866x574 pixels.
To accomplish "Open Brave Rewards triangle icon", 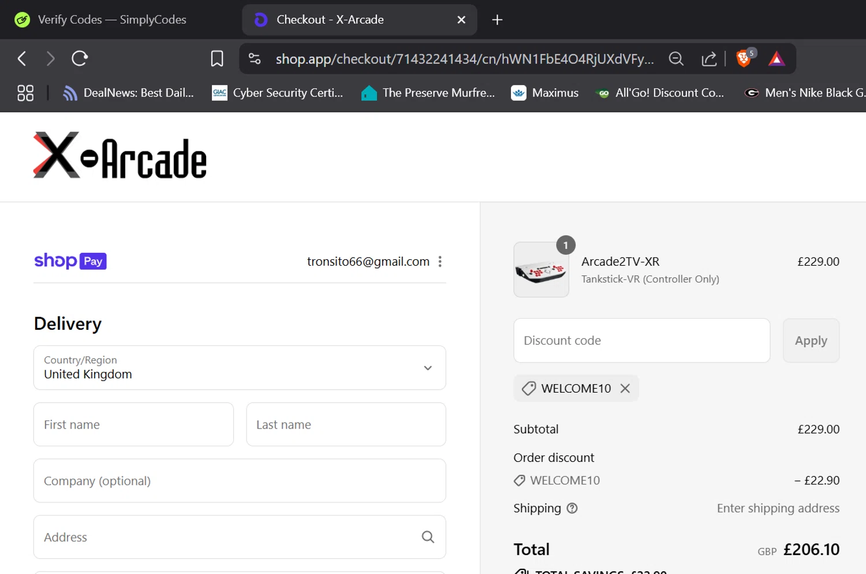I will (777, 58).
